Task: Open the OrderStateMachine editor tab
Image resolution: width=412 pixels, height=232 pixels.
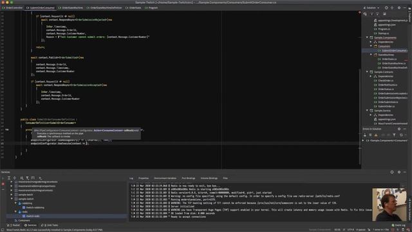Action: [x=70, y=8]
